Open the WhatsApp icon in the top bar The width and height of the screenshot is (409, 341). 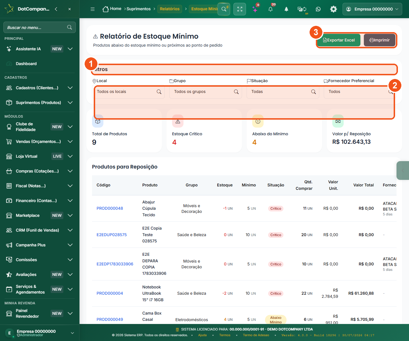point(318,9)
